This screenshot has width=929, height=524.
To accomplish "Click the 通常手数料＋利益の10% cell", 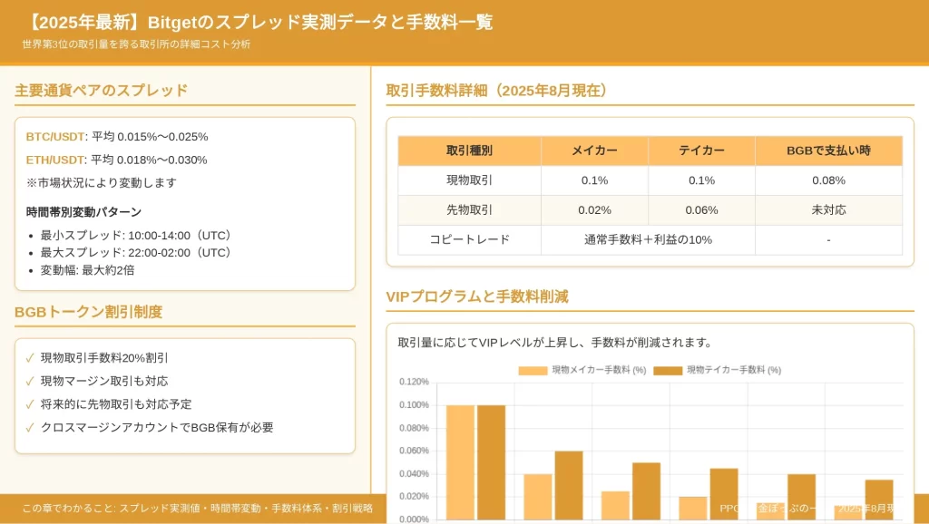I will click(648, 240).
